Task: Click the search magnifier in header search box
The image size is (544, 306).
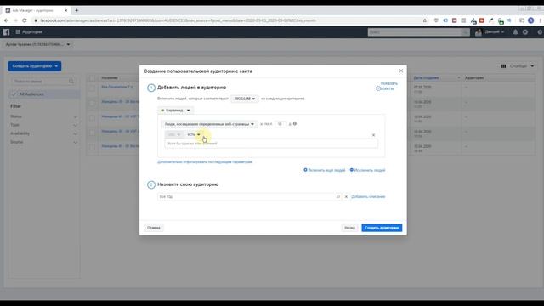Action: tap(465, 32)
